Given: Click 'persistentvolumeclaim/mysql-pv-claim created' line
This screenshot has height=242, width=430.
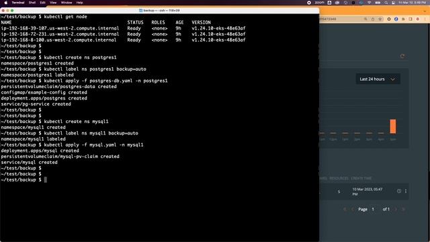Looking at the screenshot, I should coord(60,157).
